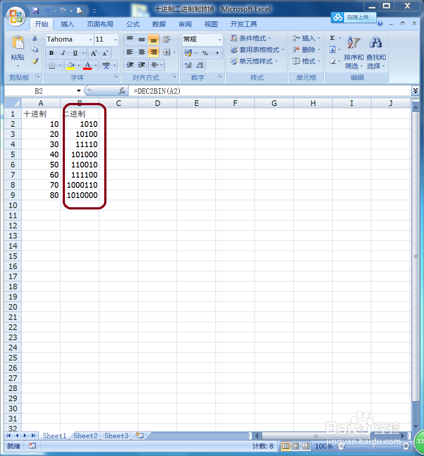Image resolution: width=424 pixels, height=456 pixels.
Task: Increase font size with large A icon
Action: click(94, 53)
